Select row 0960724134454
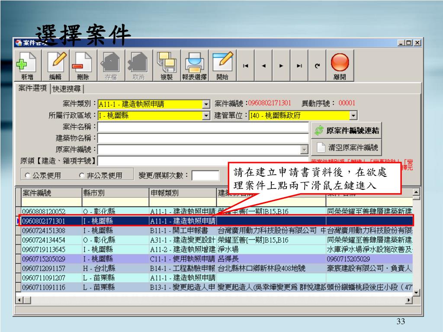The image size is (443, 332). point(217,240)
